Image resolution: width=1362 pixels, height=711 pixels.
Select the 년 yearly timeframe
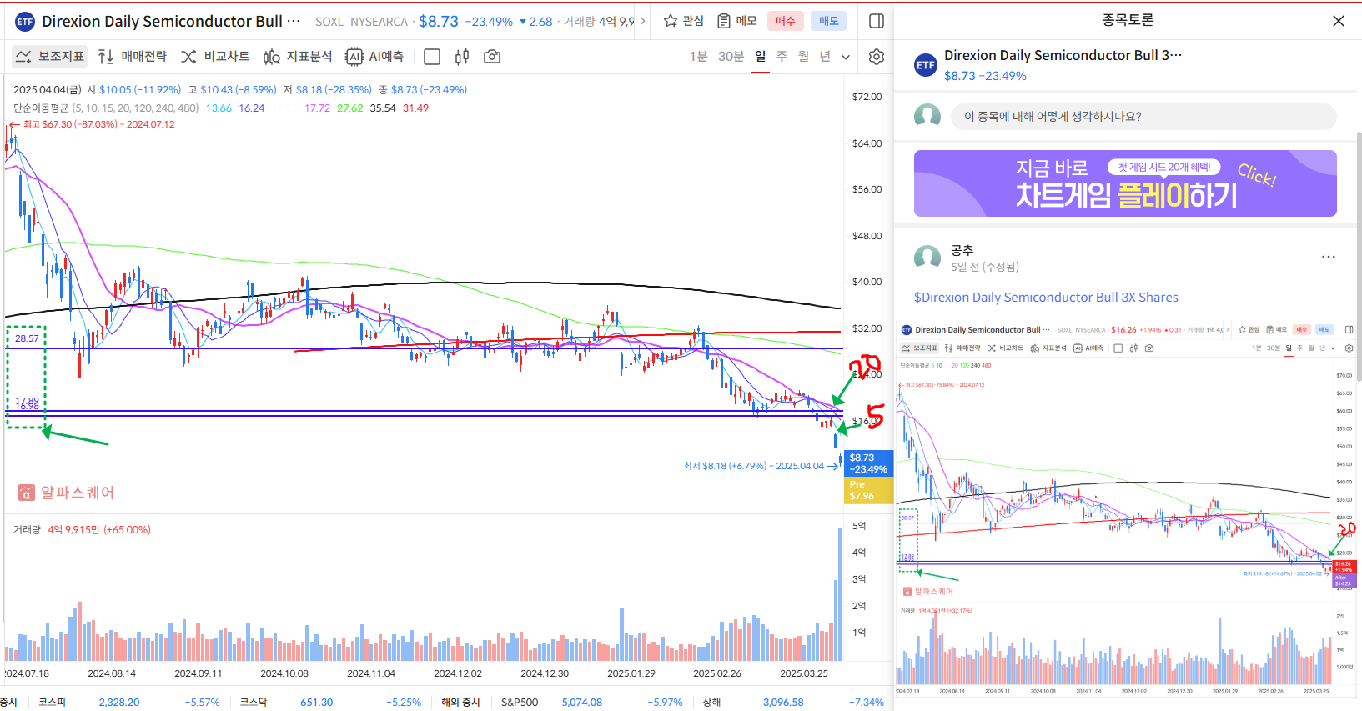[x=825, y=57]
